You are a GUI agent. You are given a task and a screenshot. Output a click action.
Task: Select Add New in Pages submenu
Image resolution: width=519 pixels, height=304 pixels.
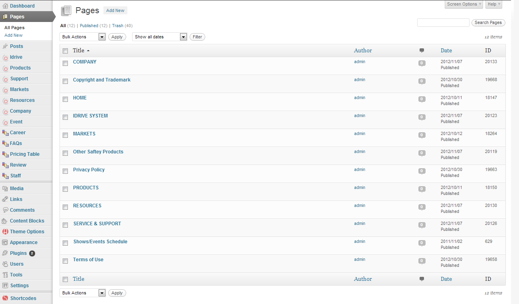pos(14,35)
